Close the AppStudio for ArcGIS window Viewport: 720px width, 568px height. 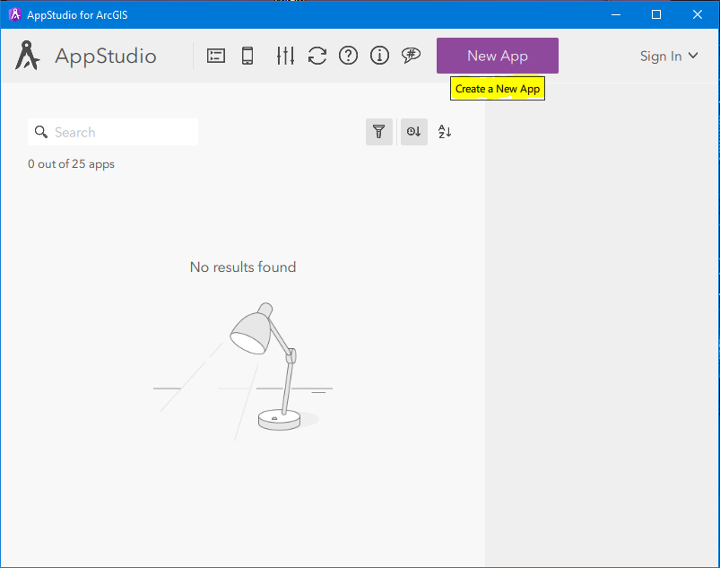click(697, 14)
